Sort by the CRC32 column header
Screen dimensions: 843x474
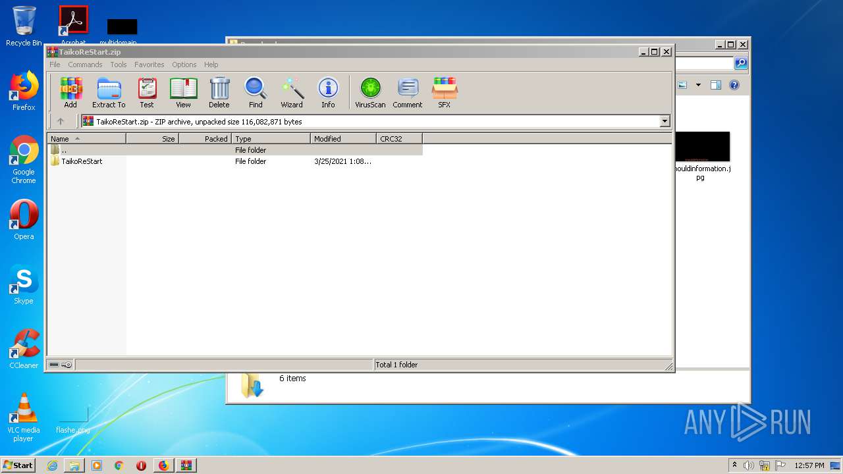pyautogui.click(x=399, y=139)
